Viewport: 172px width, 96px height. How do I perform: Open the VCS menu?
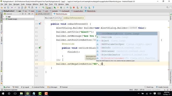pos(56,4)
